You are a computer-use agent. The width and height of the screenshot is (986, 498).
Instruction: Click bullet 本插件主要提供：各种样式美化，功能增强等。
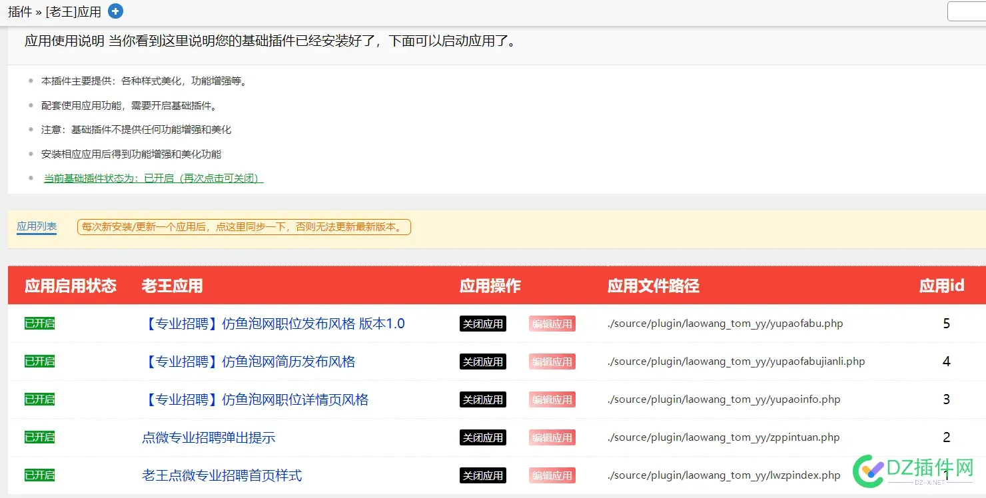145,81
